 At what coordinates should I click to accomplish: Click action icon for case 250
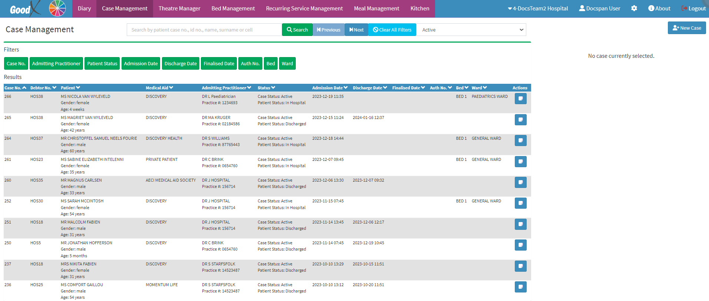tap(520, 245)
